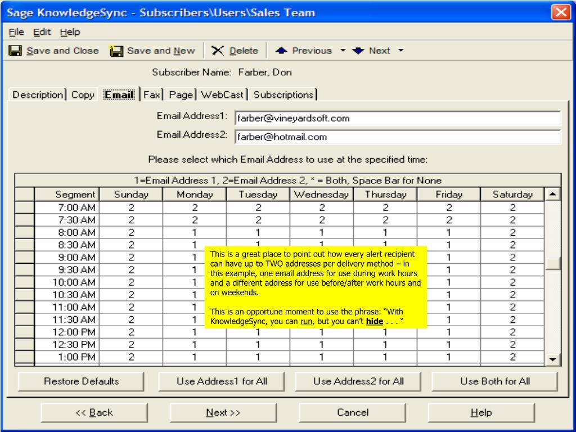Select the 7:00 AM segment label

click(x=67, y=208)
